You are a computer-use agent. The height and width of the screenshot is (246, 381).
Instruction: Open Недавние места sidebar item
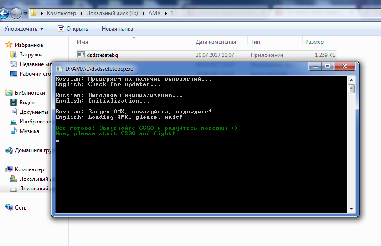pyautogui.click(x=36, y=64)
